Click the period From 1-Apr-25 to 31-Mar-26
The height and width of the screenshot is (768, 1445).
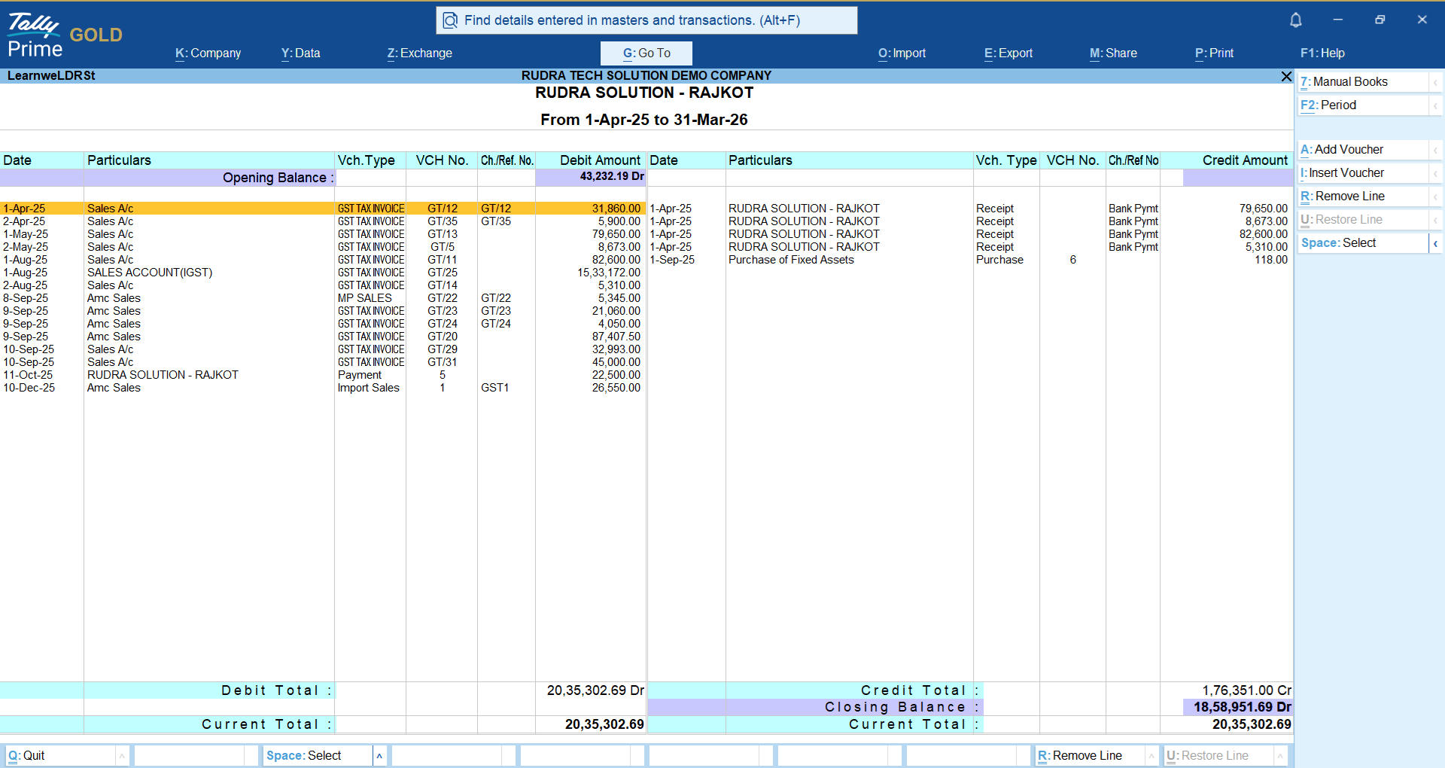pyautogui.click(x=644, y=120)
